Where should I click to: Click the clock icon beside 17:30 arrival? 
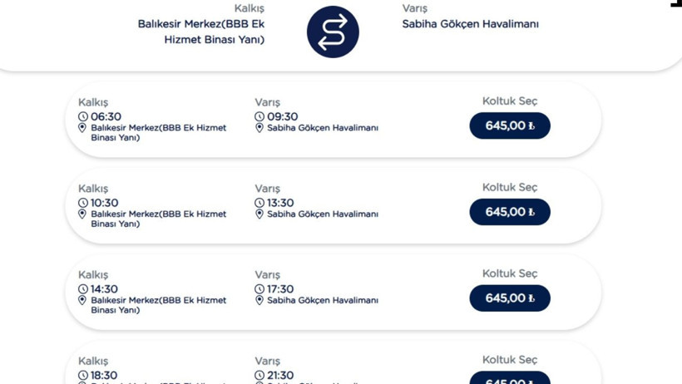pos(259,288)
